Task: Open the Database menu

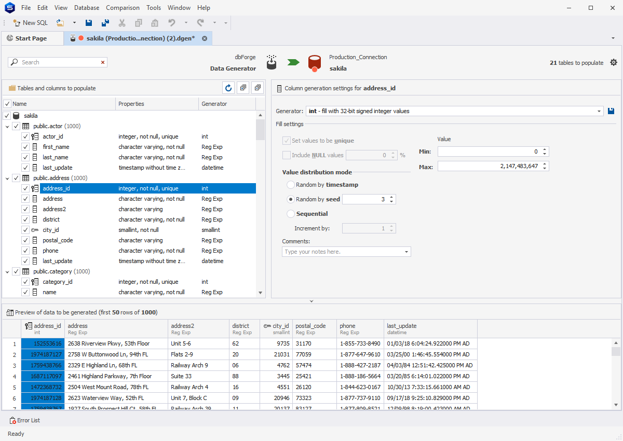Action: (87, 8)
